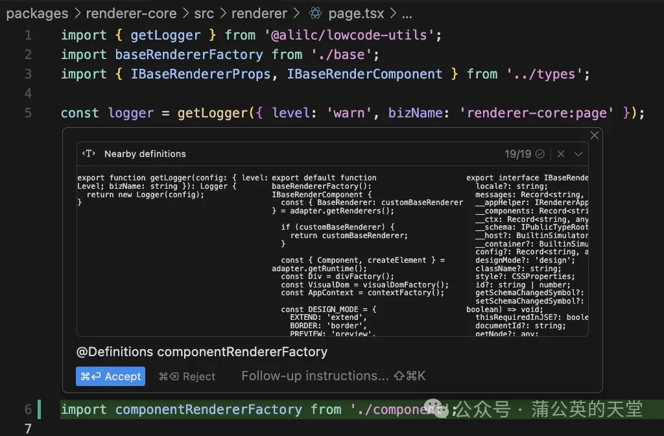Click the 'Nearby definitions' header label
The image size is (664, 436).
point(145,154)
